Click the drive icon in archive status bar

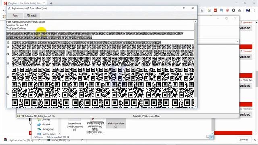(19, 116)
